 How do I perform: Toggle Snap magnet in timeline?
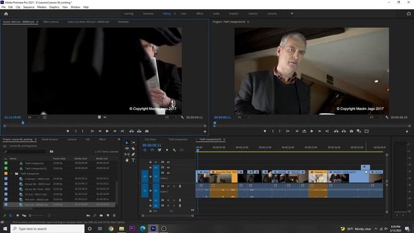click(152, 150)
